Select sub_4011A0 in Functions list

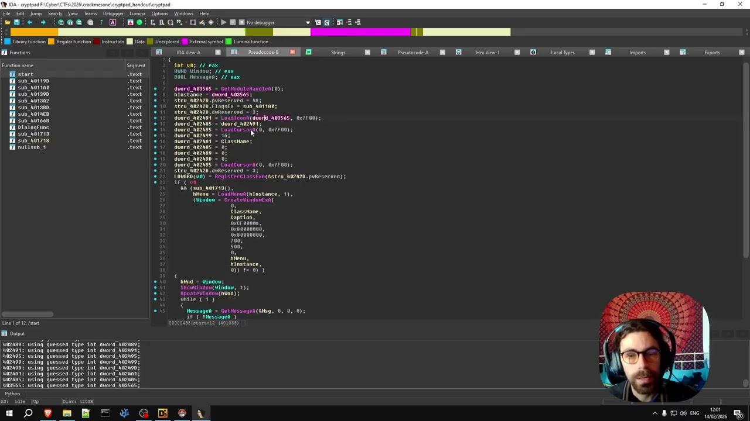point(74,88)
